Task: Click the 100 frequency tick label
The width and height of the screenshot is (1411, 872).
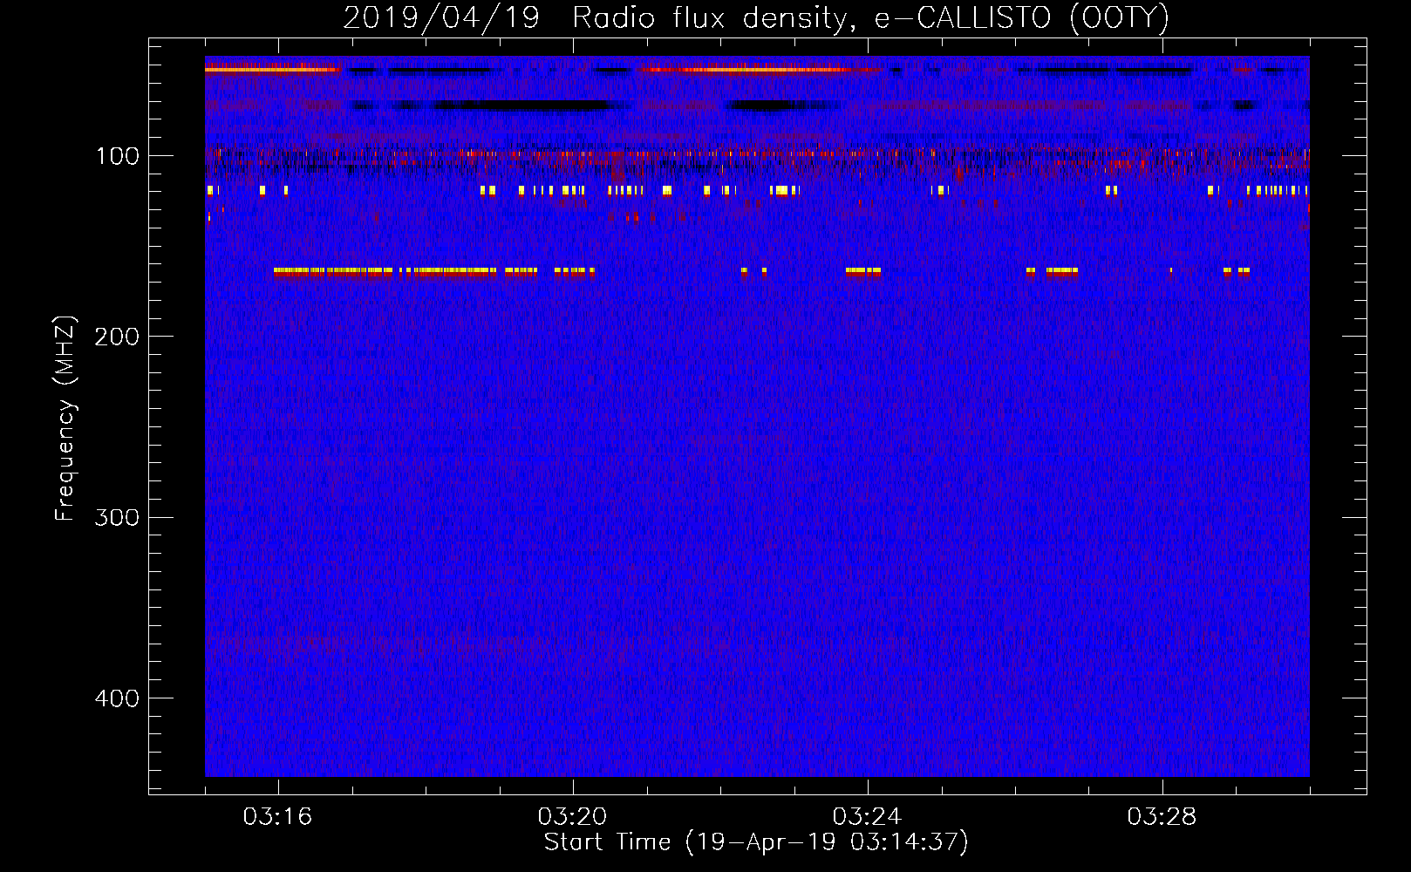Action: [x=118, y=156]
